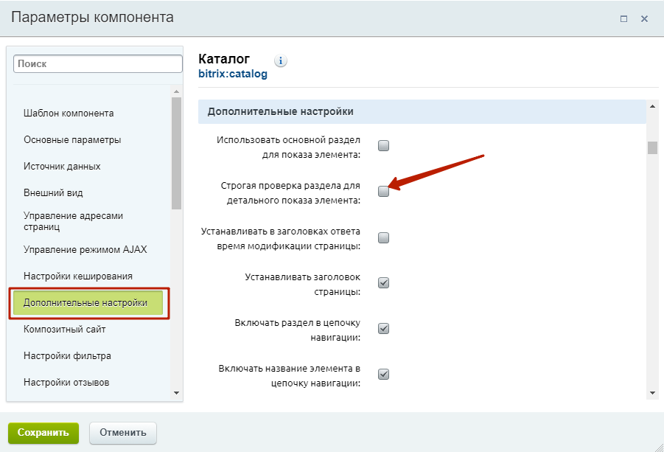Open Основные параметры section
Image resolution: width=664 pixels, height=452 pixels.
72,140
